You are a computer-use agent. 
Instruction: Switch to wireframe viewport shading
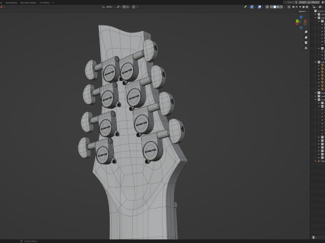point(272,7)
